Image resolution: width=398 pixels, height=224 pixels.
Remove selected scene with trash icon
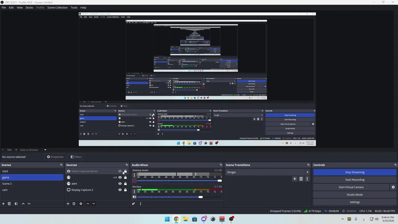[x=9, y=204]
